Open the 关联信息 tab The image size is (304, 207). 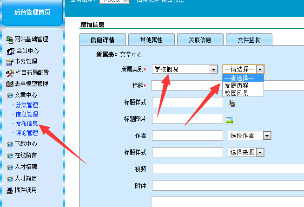[200, 40]
